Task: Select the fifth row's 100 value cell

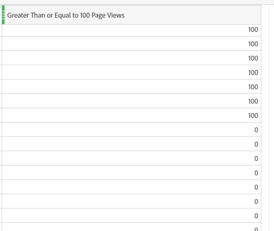Action: click(131, 87)
